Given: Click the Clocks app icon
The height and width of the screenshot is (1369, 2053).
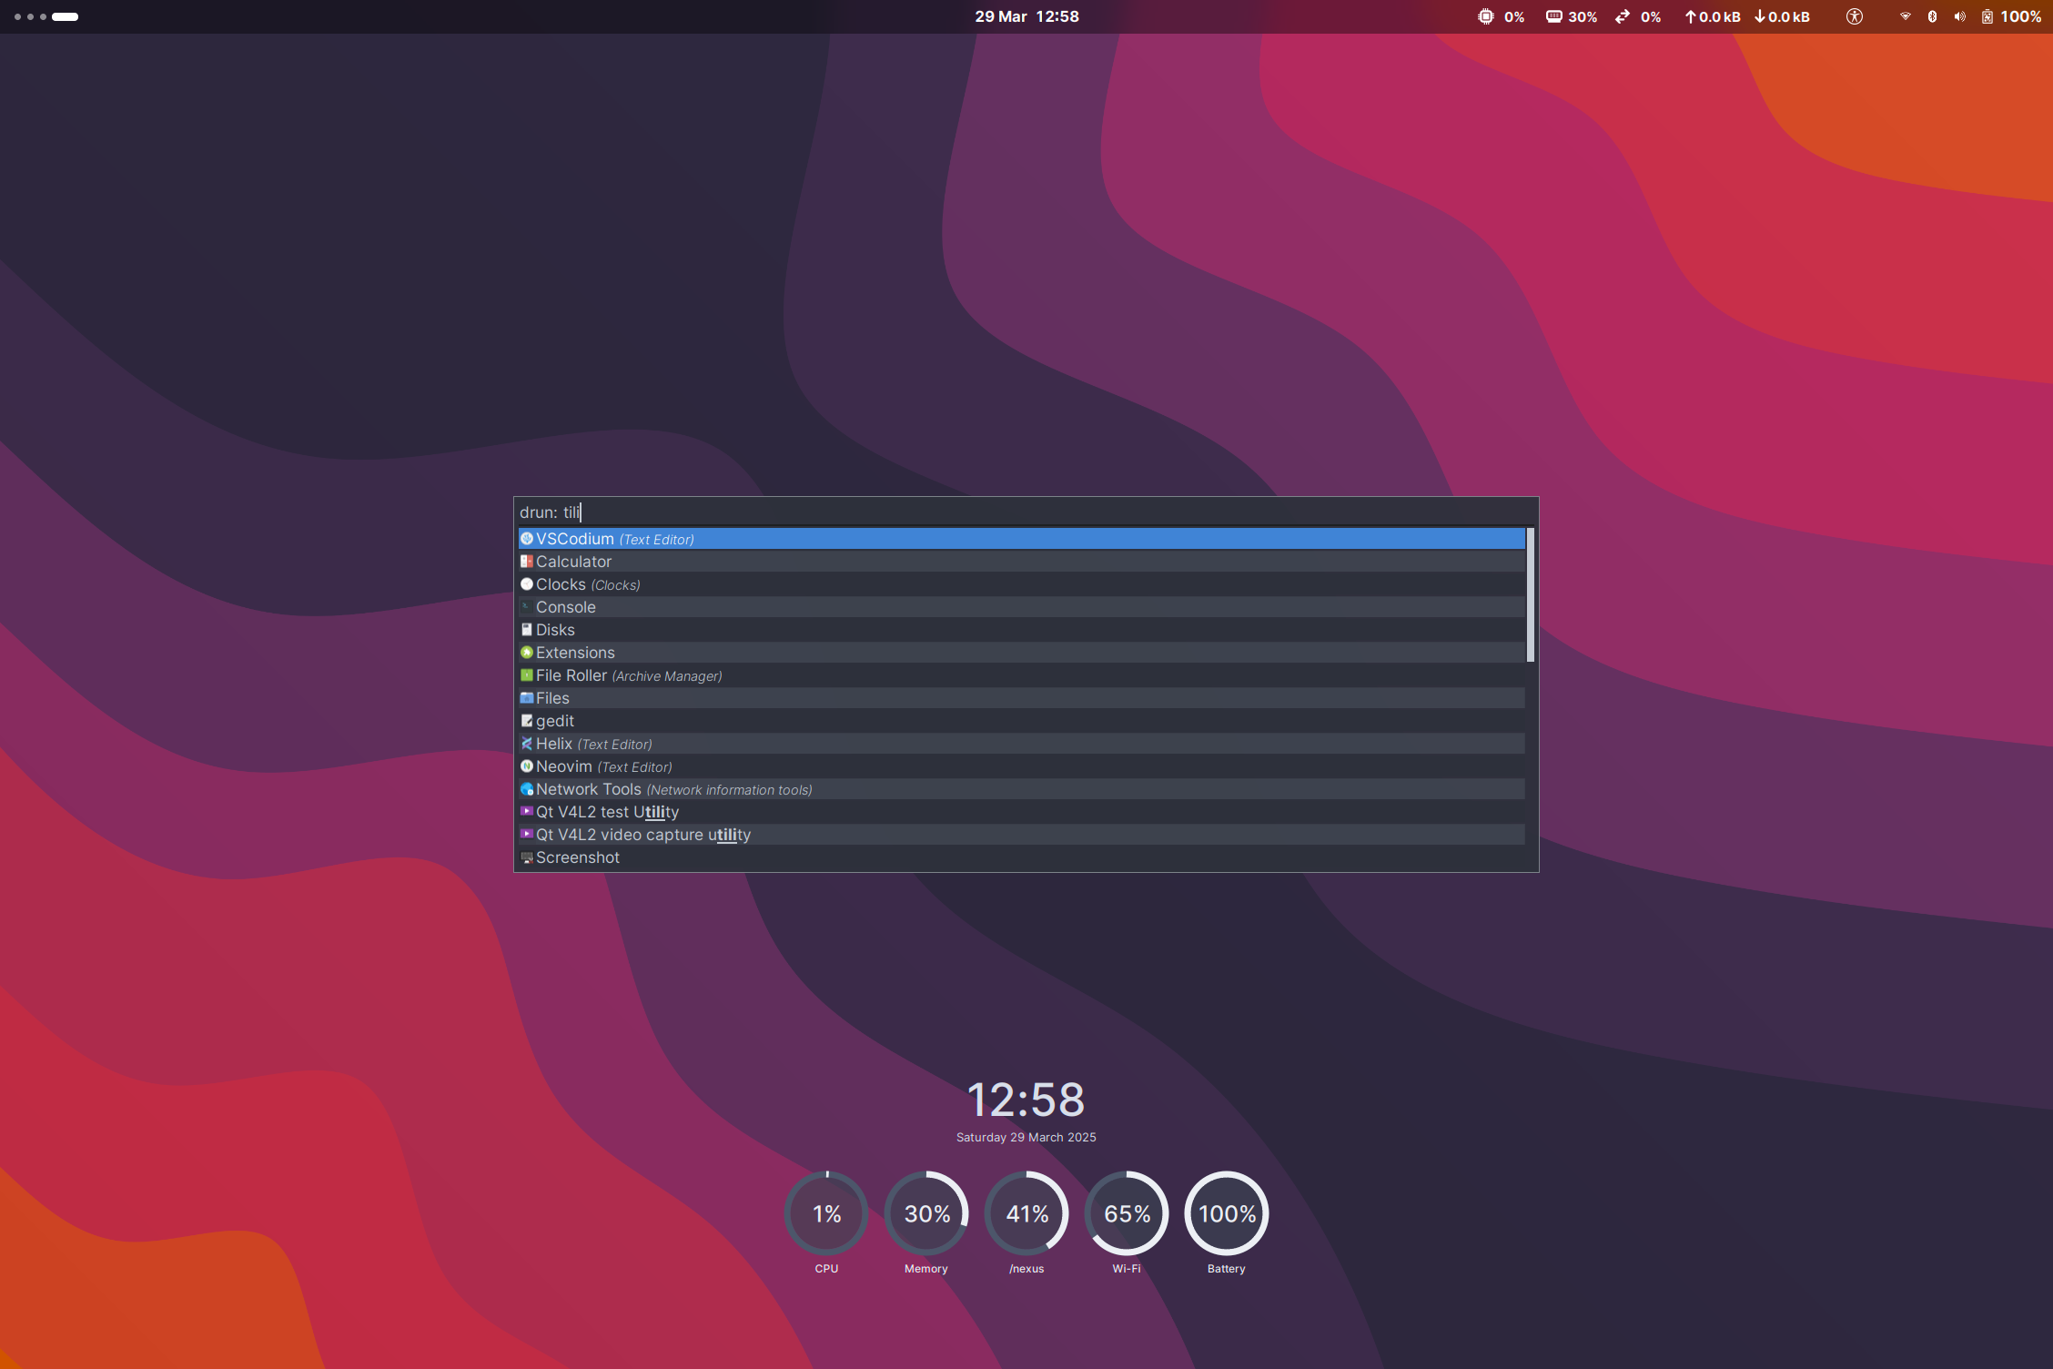Looking at the screenshot, I should [x=527, y=584].
